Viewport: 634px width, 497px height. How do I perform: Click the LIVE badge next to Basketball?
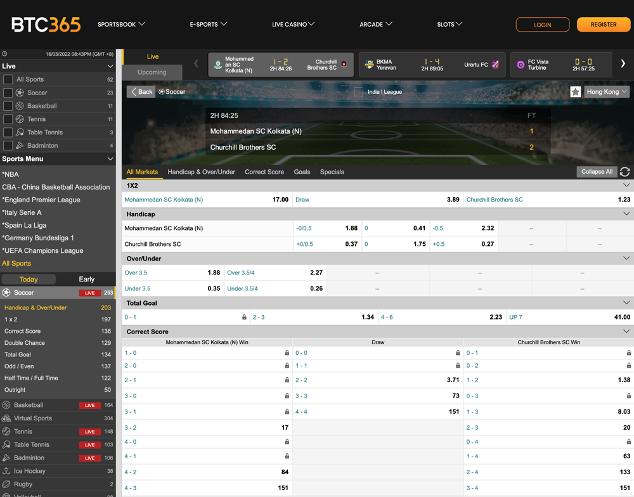pyautogui.click(x=90, y=405)
